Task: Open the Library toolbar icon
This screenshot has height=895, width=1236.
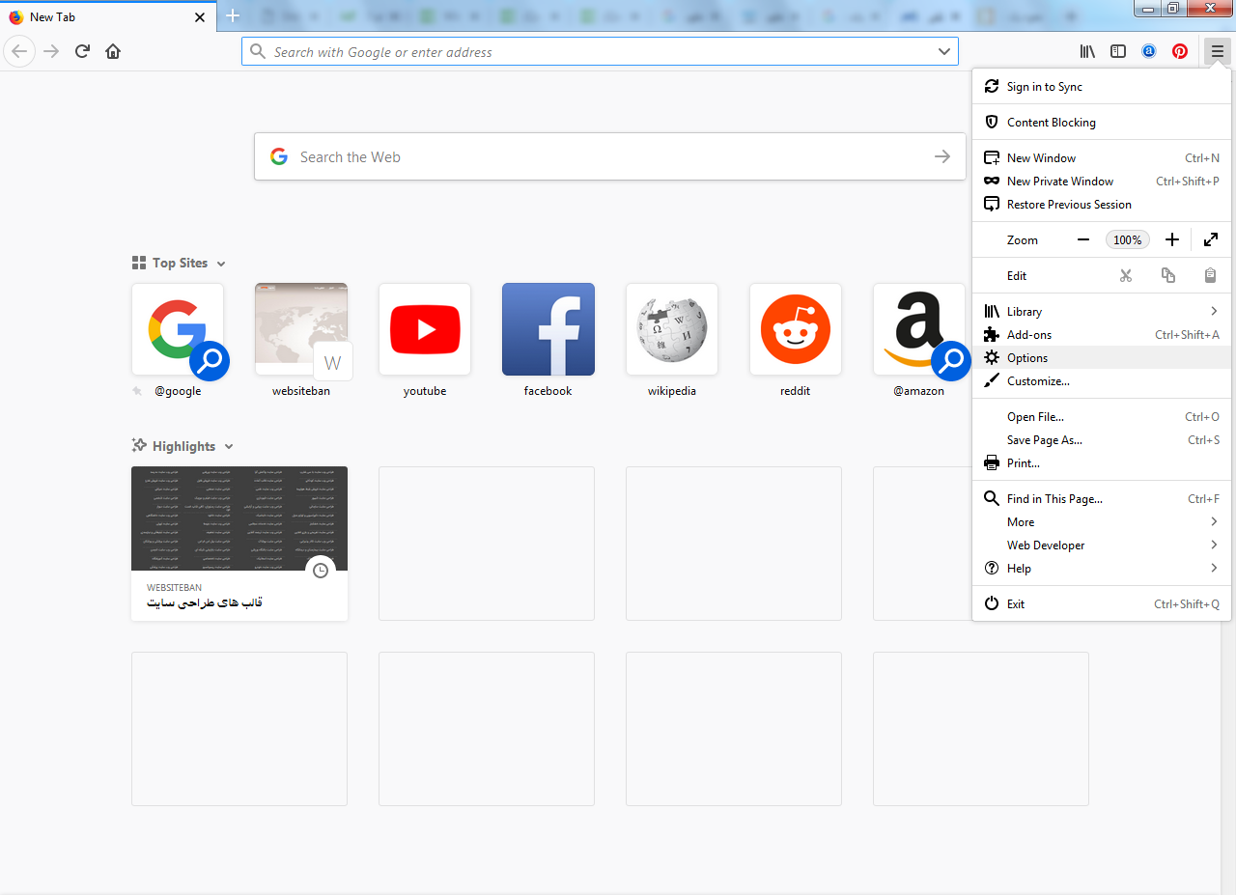Action: tap(1087, 51)
